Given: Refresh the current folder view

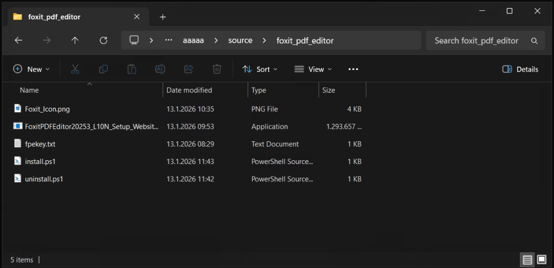Looking at the screenshot, I should pos(103,41).
